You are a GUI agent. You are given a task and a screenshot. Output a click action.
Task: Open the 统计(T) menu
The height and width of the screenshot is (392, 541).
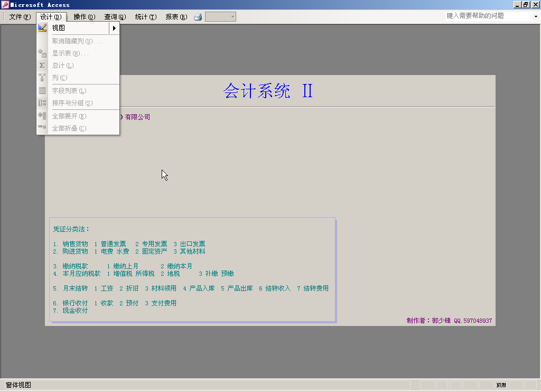145,17
